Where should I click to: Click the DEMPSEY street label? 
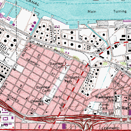[x=33, y=62]
